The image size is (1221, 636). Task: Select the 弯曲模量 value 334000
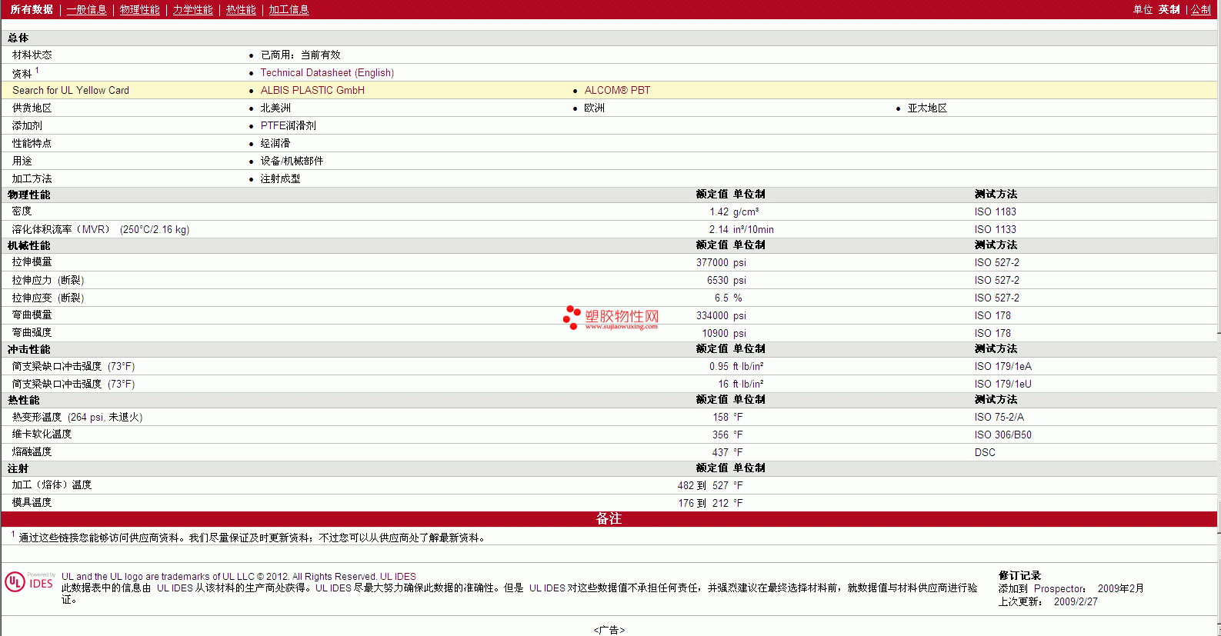tap(712, 315)
